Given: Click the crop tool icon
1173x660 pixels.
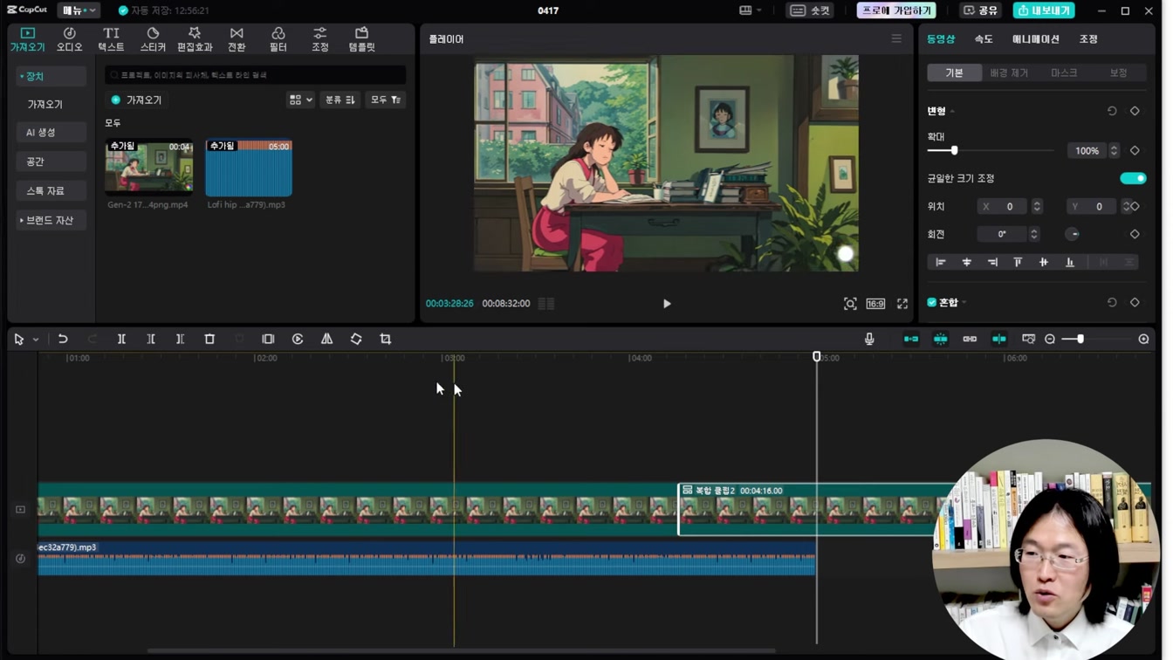Looking at the screenshot, I should pyautogui.click(x=386, y=339).
